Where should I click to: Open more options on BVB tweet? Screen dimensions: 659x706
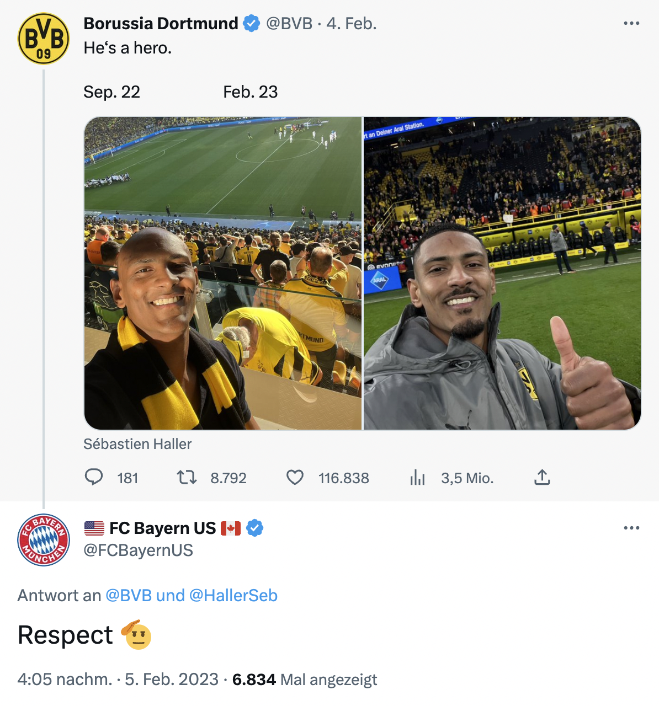pos(631,23)
